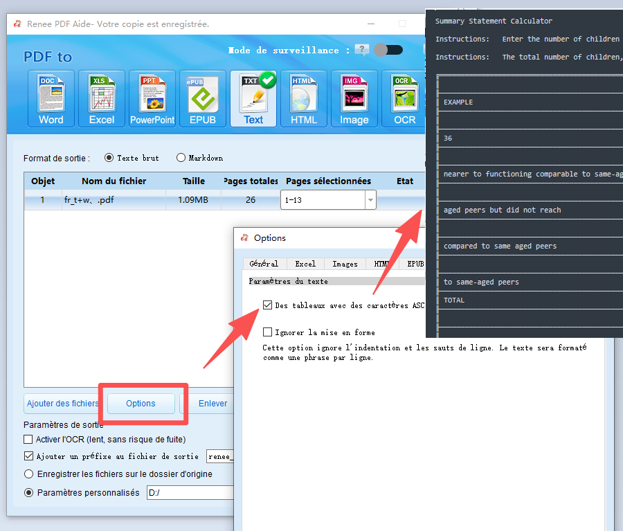Select the Text conversion icon with green checkmark
This screenshot has width=623, height=531.
click(253, 98)
